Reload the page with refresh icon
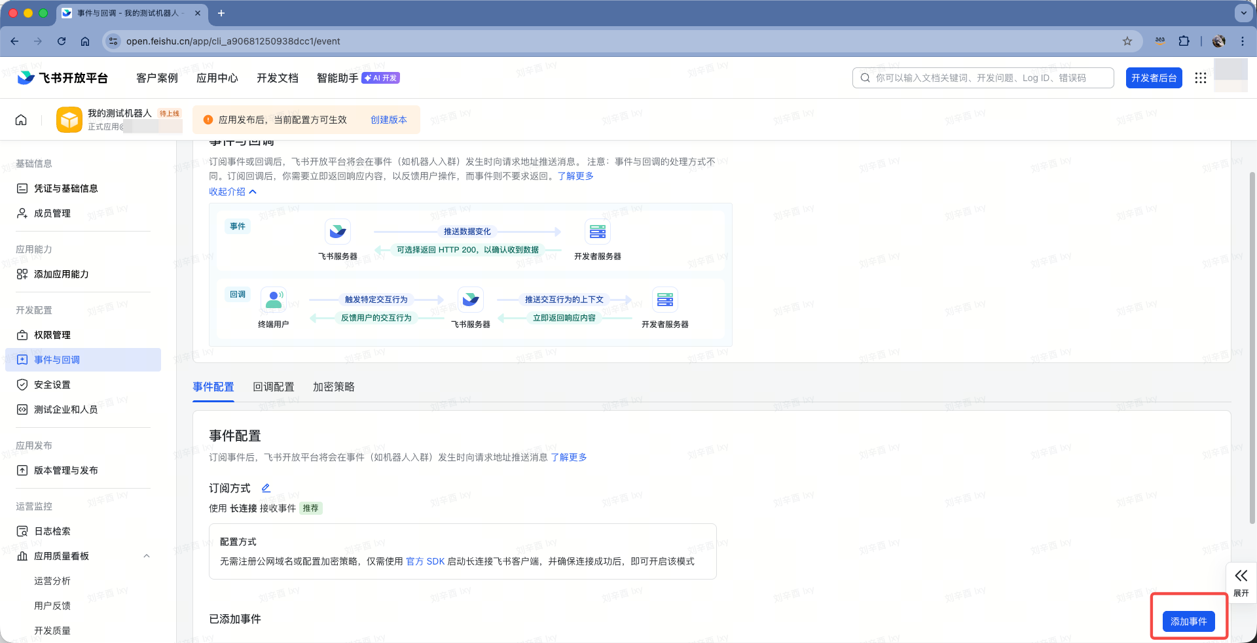The image size is (1257, 643). (62, 41)
